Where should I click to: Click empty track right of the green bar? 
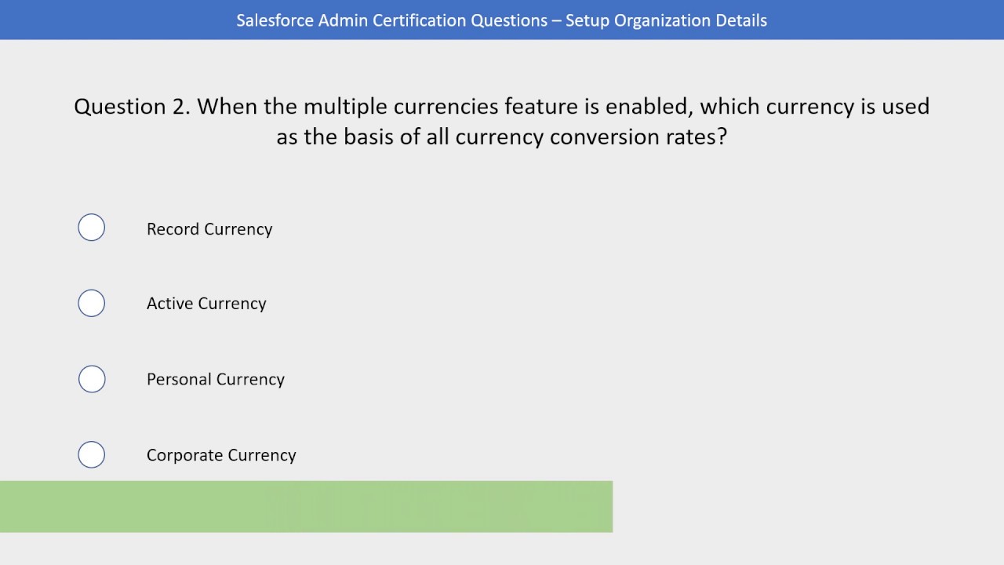(808, 507)
